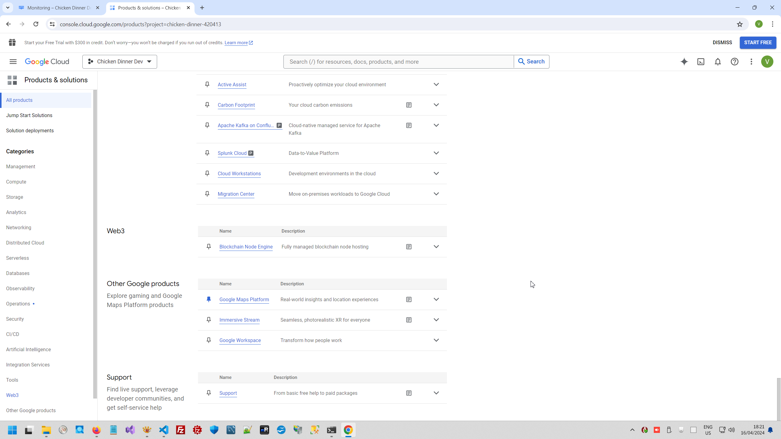Activate Cloud Shell terminal icon

(x=701, y=62)
